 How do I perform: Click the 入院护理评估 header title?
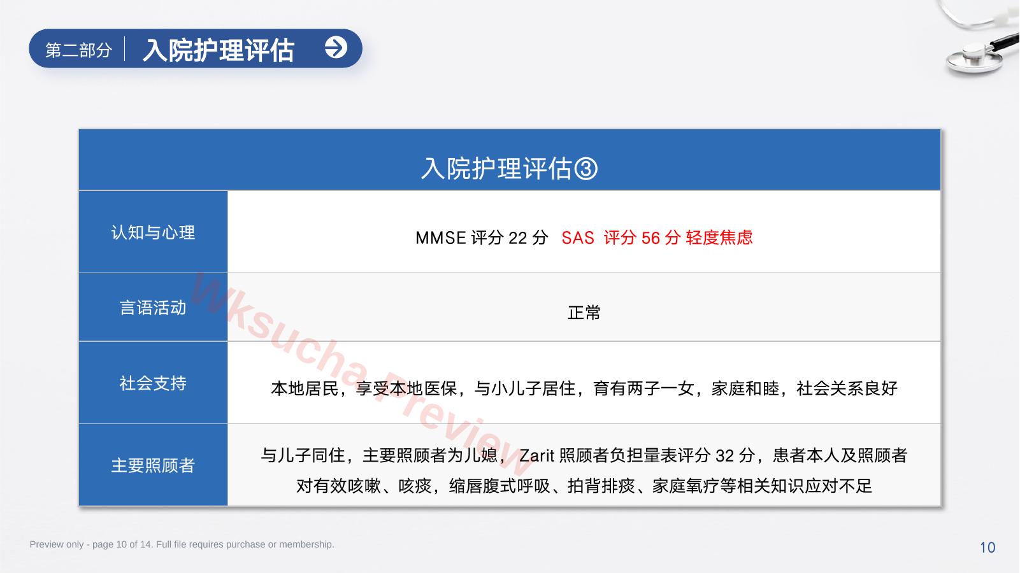coord(218,50)
